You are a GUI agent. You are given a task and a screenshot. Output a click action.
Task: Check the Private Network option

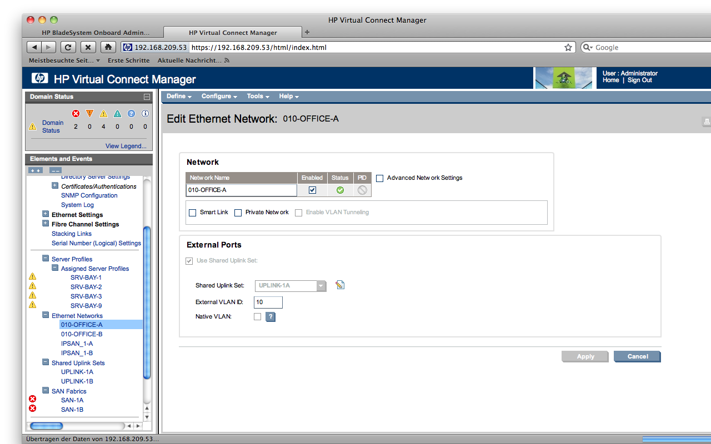tap(238, 213)
